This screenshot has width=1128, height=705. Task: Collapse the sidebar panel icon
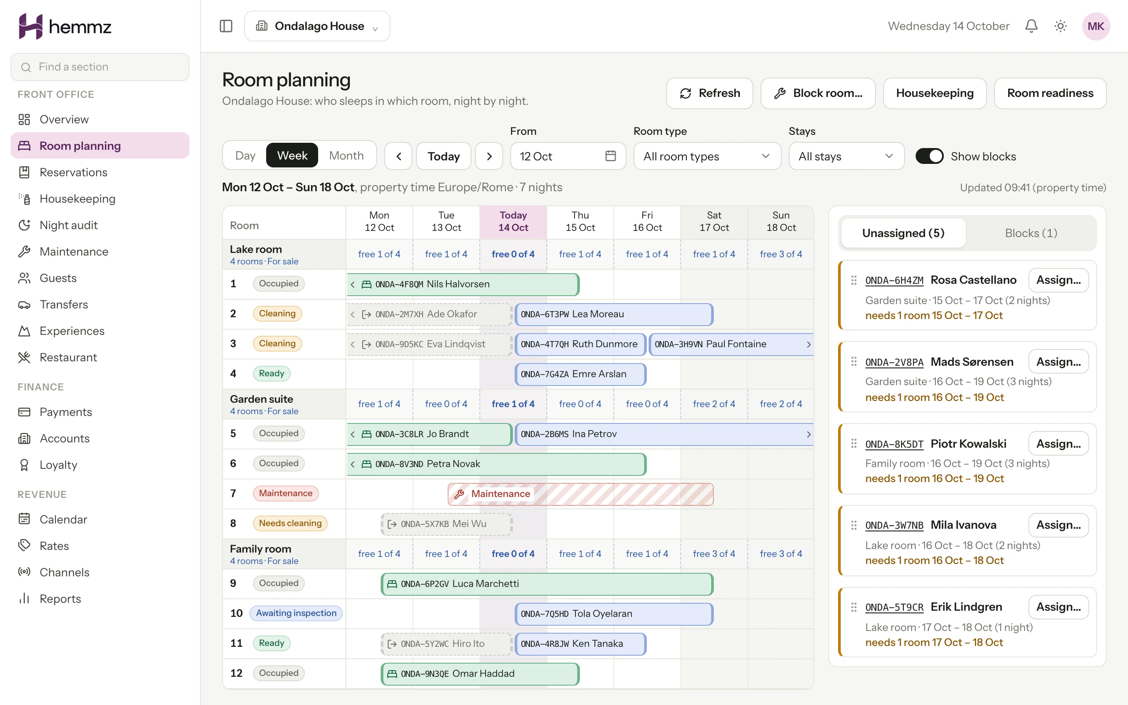coord(226,26)
